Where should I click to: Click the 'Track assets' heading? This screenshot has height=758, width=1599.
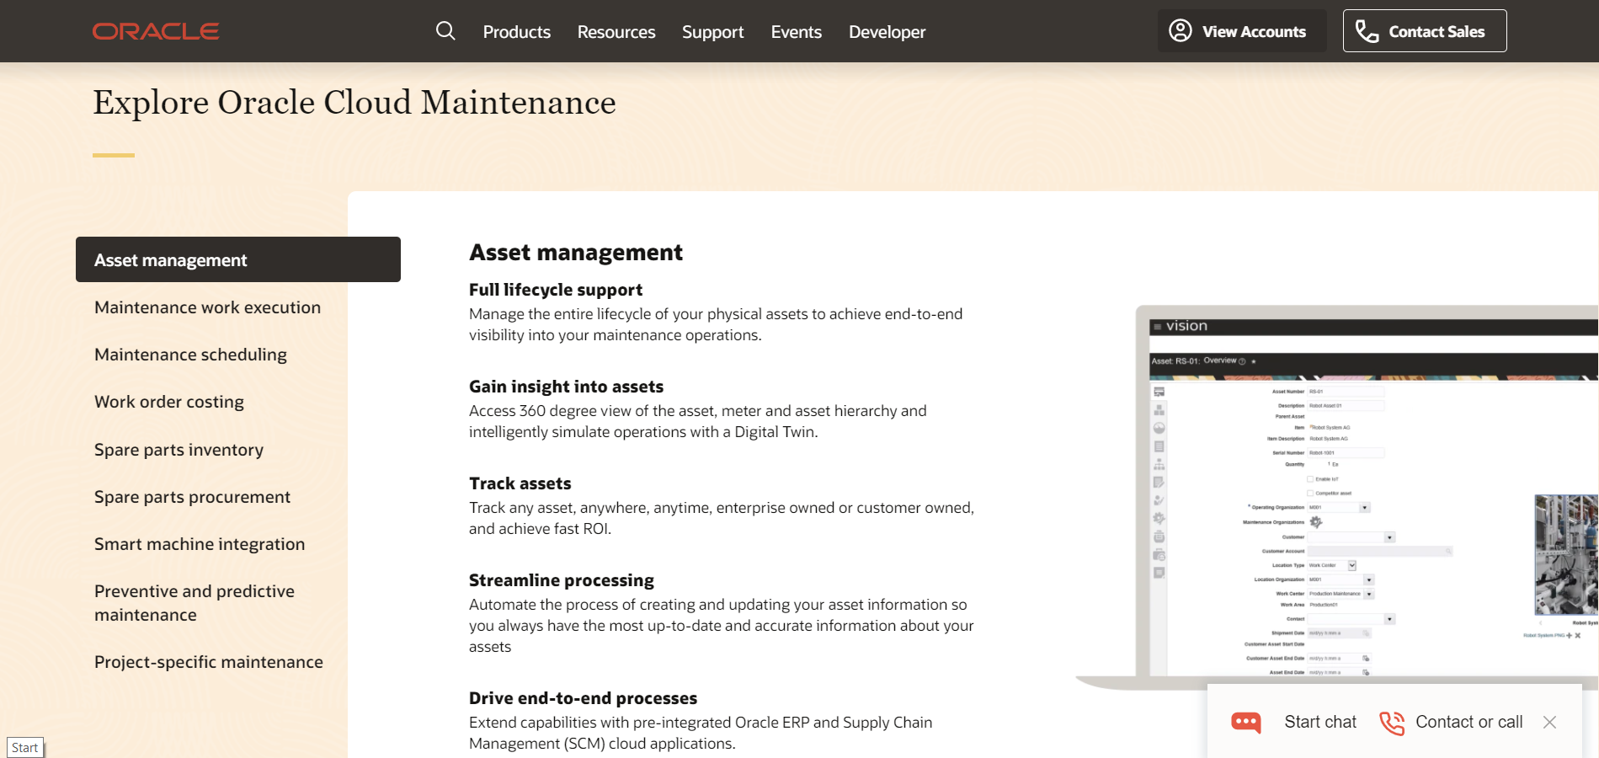520,483
